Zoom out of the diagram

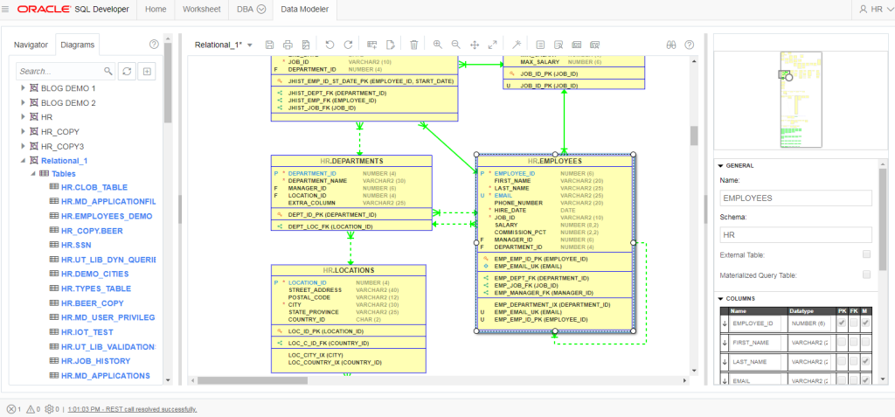455,45
